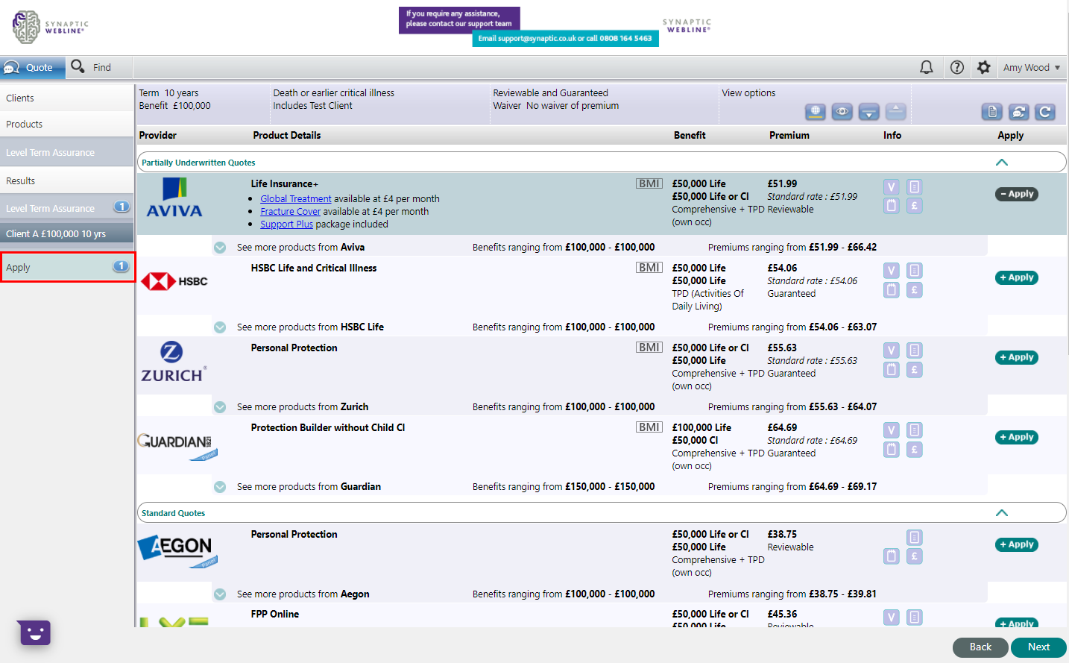Viewport: 1069px width, 663px height.
Task: Open the pound sign icon for HSBC
Action: (915, 290)
